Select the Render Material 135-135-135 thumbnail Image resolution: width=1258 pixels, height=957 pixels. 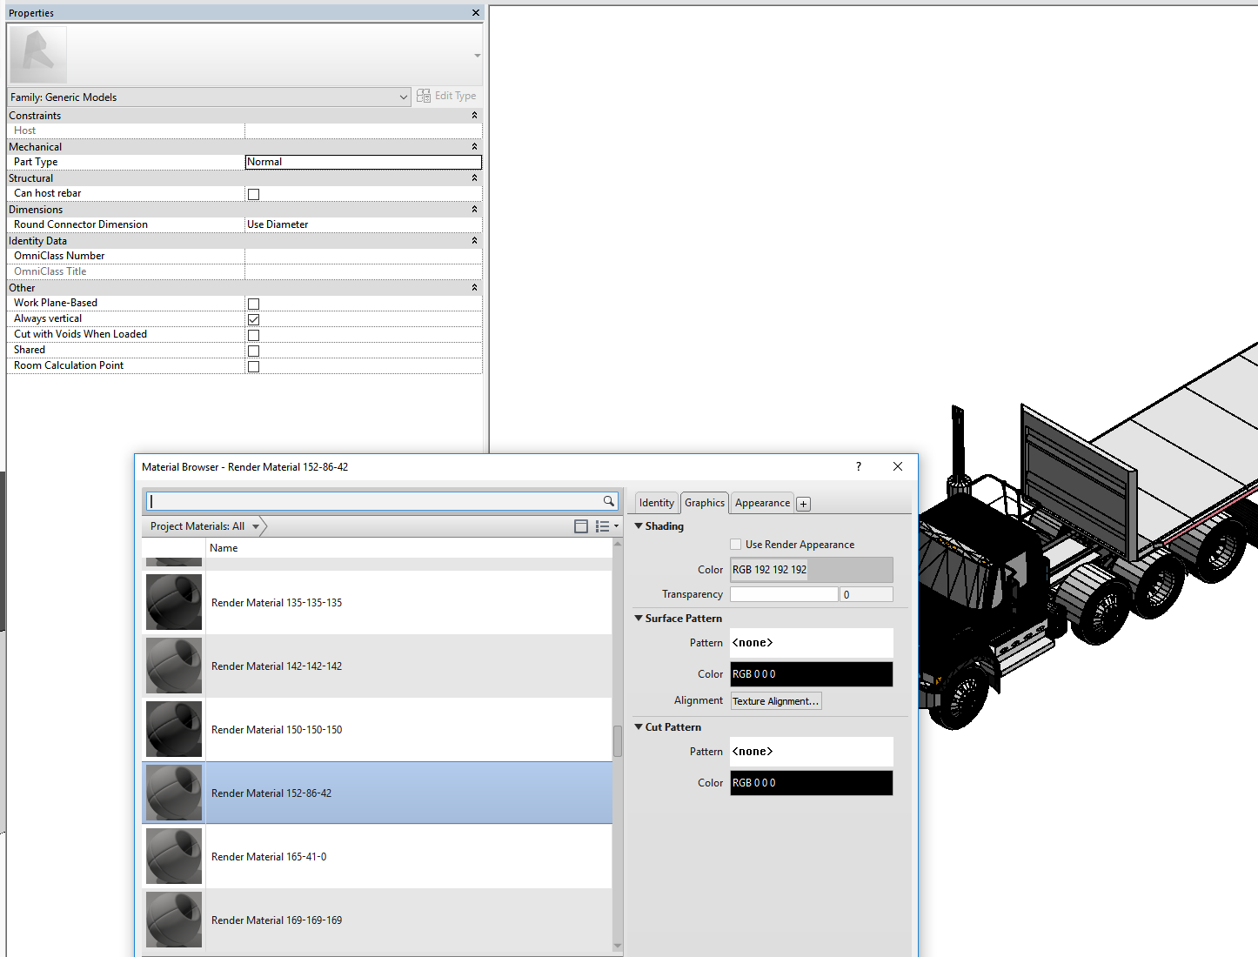pyautogui.click(x=174, y=602)
